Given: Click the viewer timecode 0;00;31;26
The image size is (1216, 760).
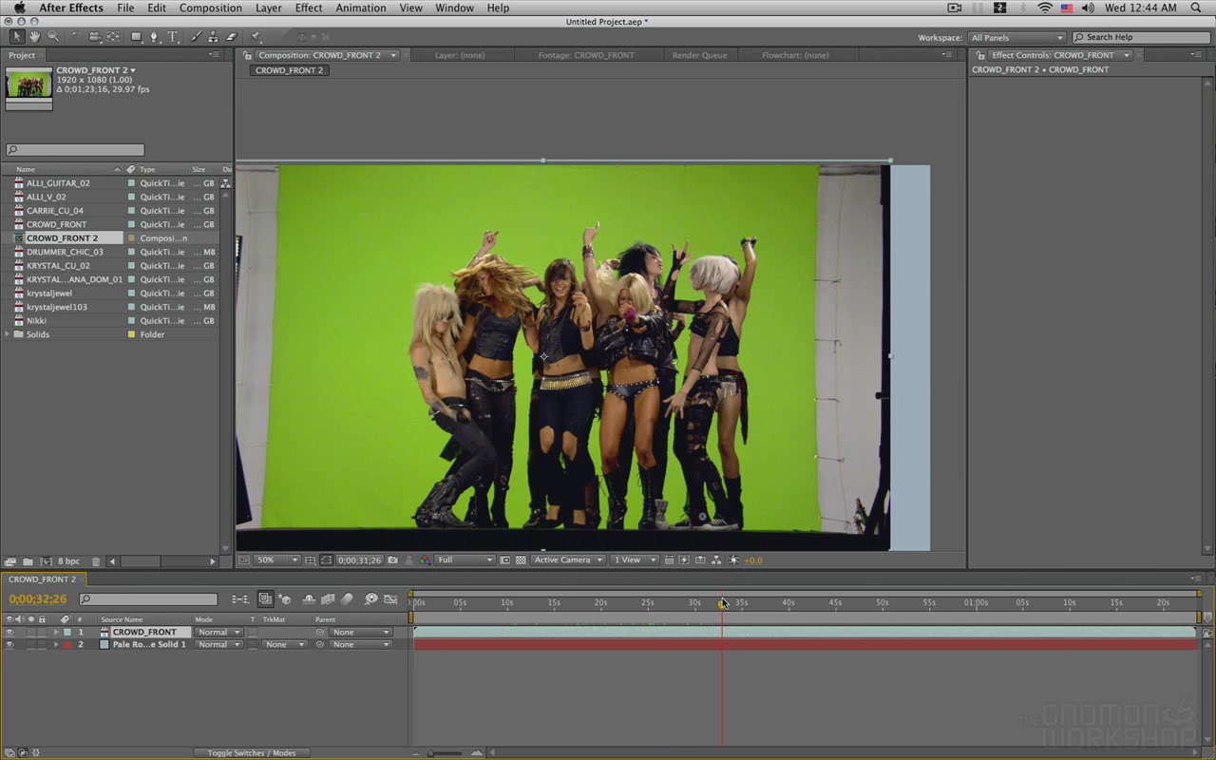Looking at the screenshot, I should coord(359,560).
